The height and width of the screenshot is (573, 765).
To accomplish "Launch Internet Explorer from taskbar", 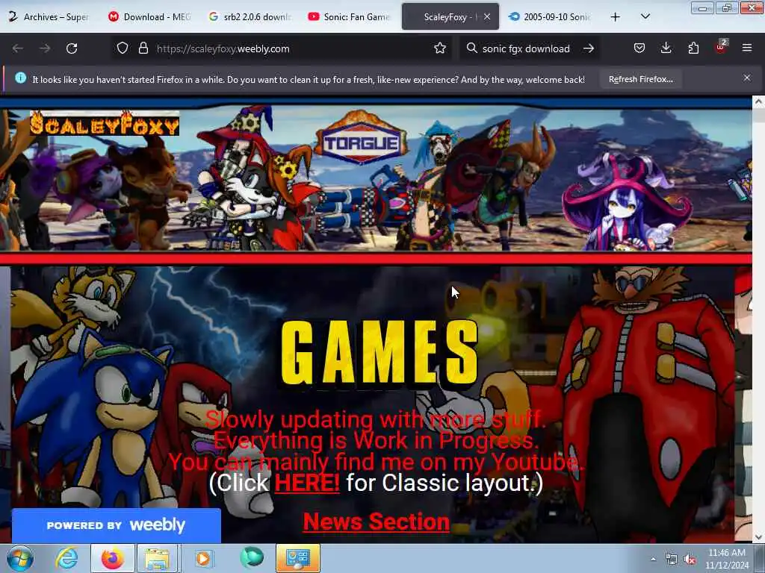I will coord(66,558).
